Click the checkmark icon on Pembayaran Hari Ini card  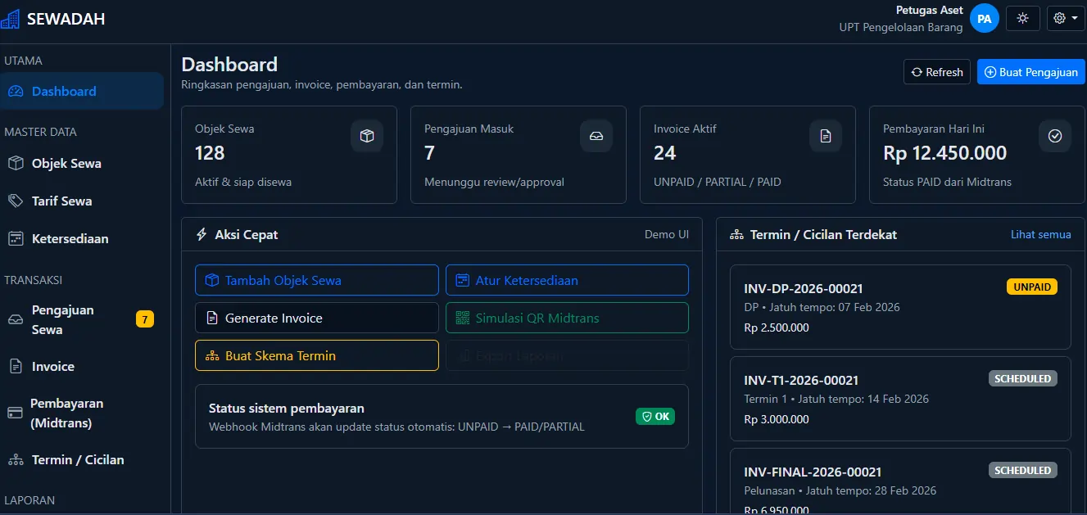tap(1055, 136)
